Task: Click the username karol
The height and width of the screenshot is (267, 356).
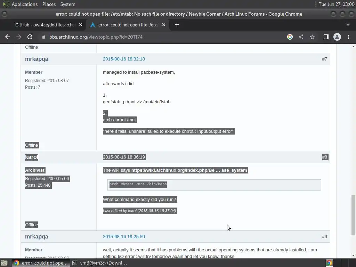Action: [x=32, y=157]
